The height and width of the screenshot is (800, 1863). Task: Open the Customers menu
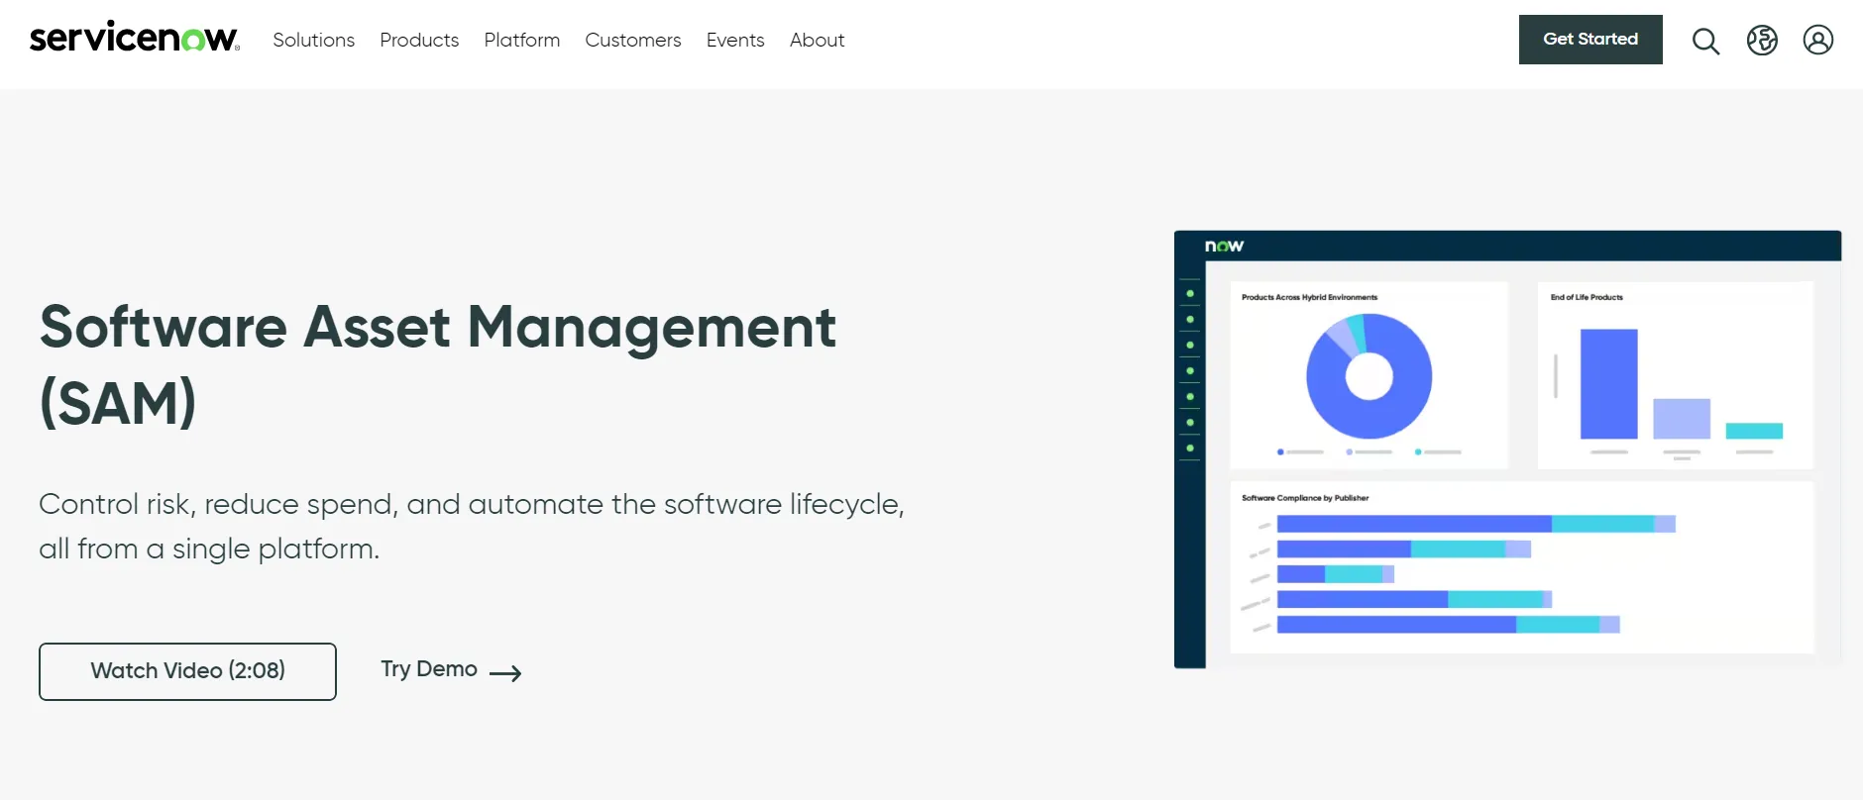tap(633, 40)
